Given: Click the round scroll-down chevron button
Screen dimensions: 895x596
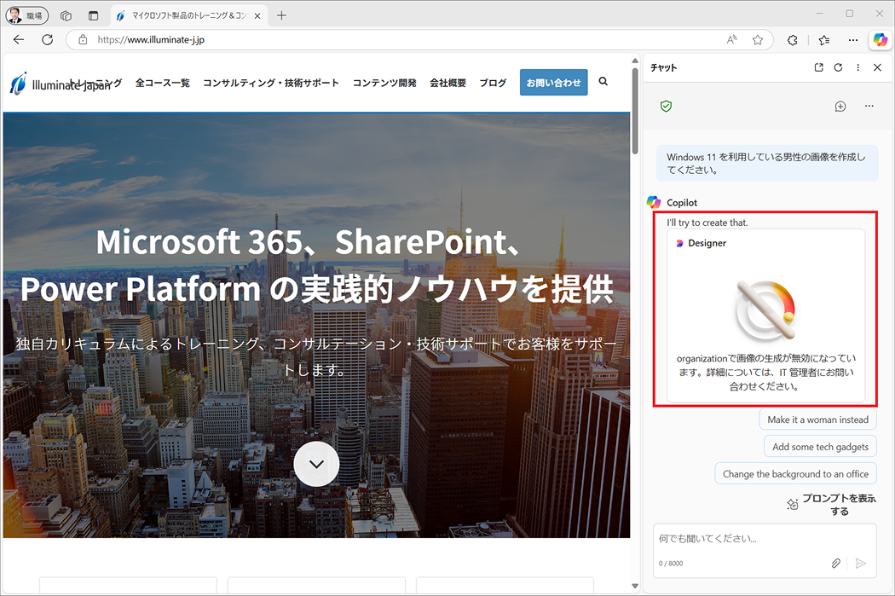Looking at the screenshot, I should [316, 464].
